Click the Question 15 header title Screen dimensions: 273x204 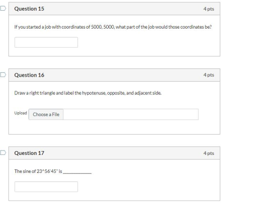(x=29, y=9)
